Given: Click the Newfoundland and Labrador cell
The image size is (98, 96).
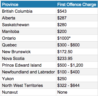Looking at the screenshot, I should [29, 72].
